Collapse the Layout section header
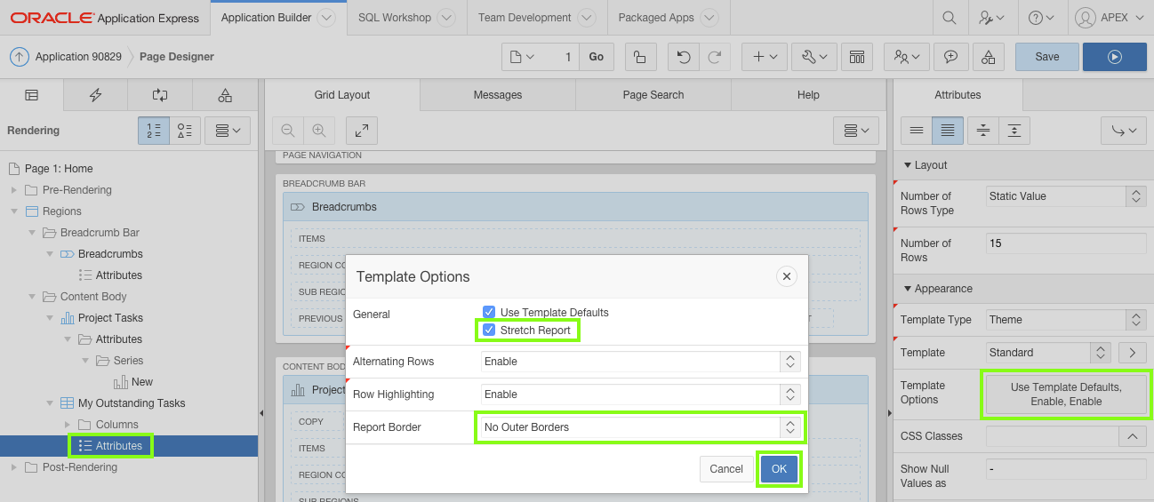The height and width of the screenshot is (502, 1154). click(925, 165)
